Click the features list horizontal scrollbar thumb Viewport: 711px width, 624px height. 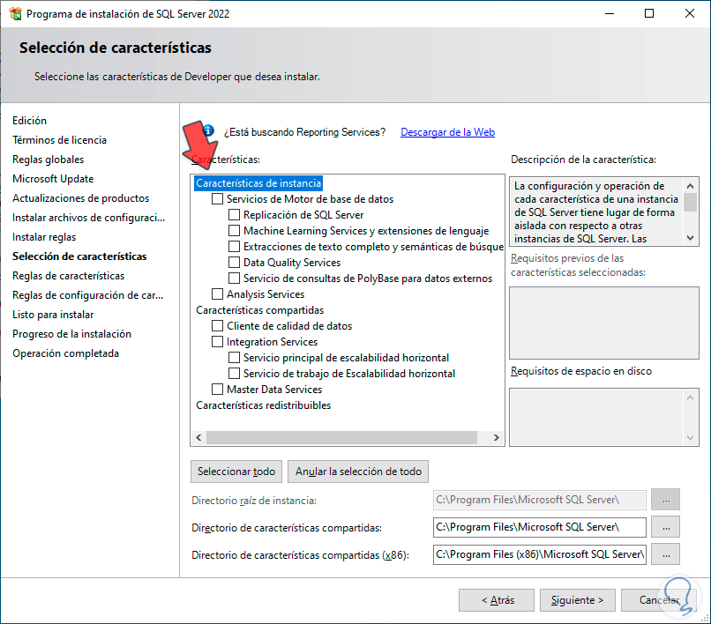[x=341, y=437]
